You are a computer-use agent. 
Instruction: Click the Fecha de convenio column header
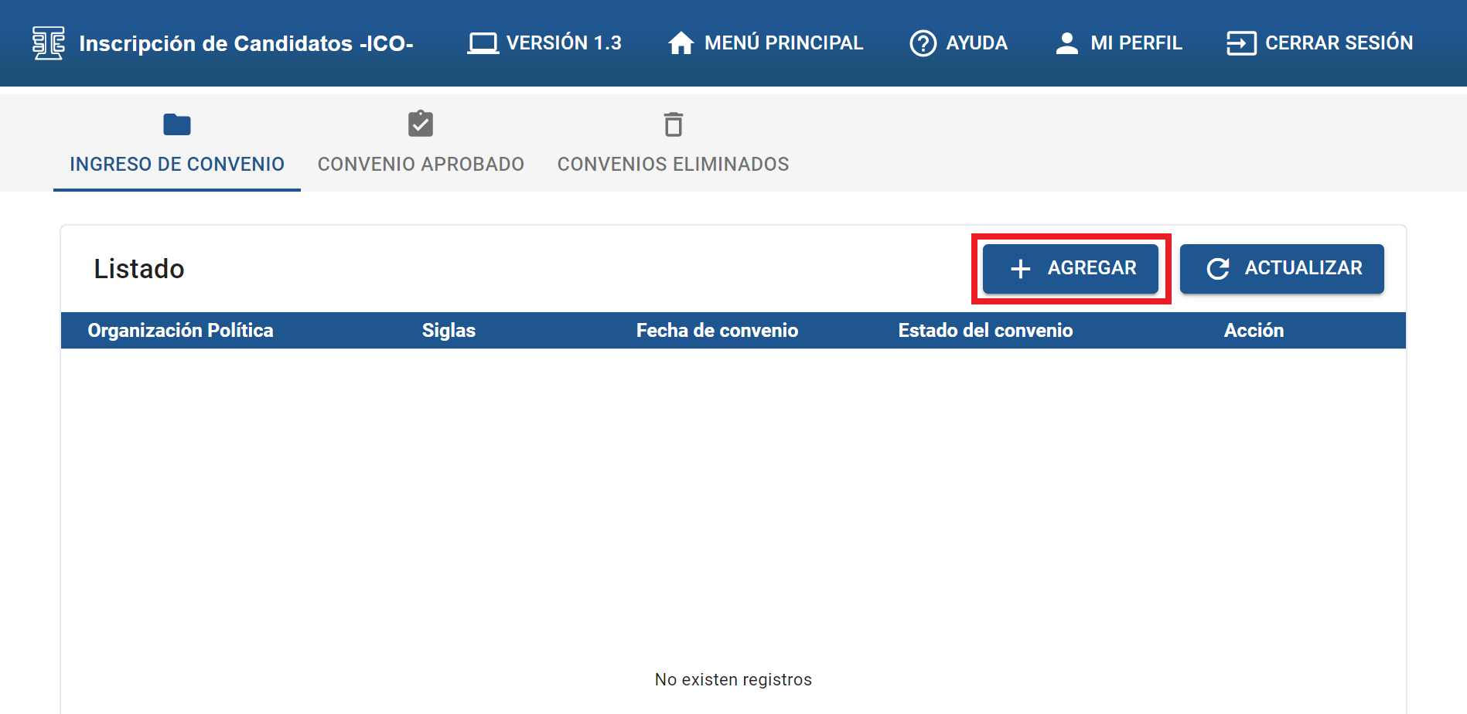[717, 331]
